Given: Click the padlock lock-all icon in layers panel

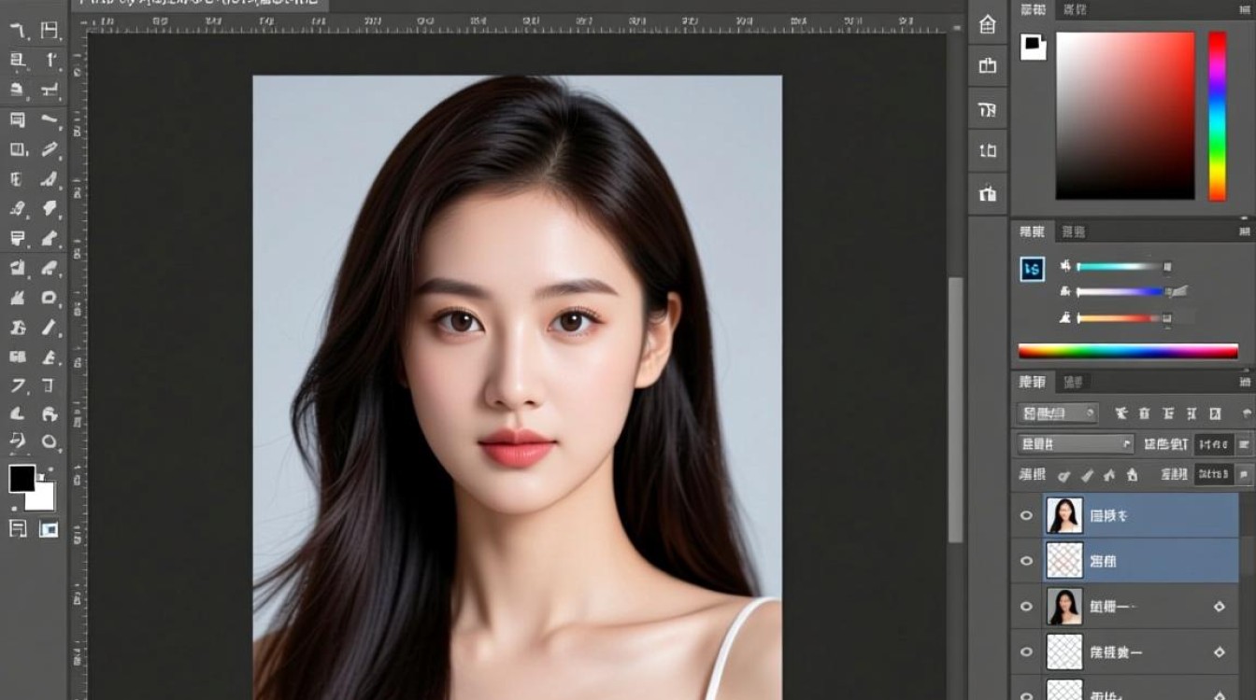Looking at the screenshot, I should (x=1132, y=475).
